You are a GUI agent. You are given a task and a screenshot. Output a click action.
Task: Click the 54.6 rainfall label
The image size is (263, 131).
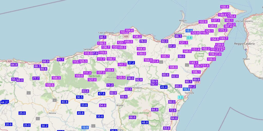[103, 105]
